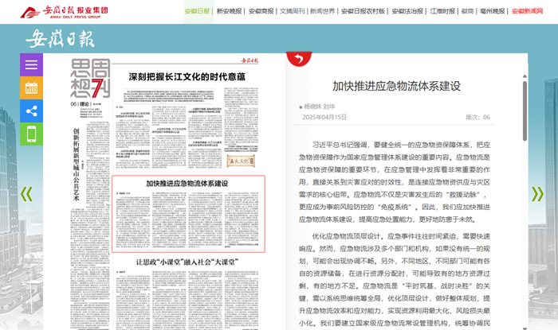
Task: Click the red back arrow button
Action: point(299,58)
